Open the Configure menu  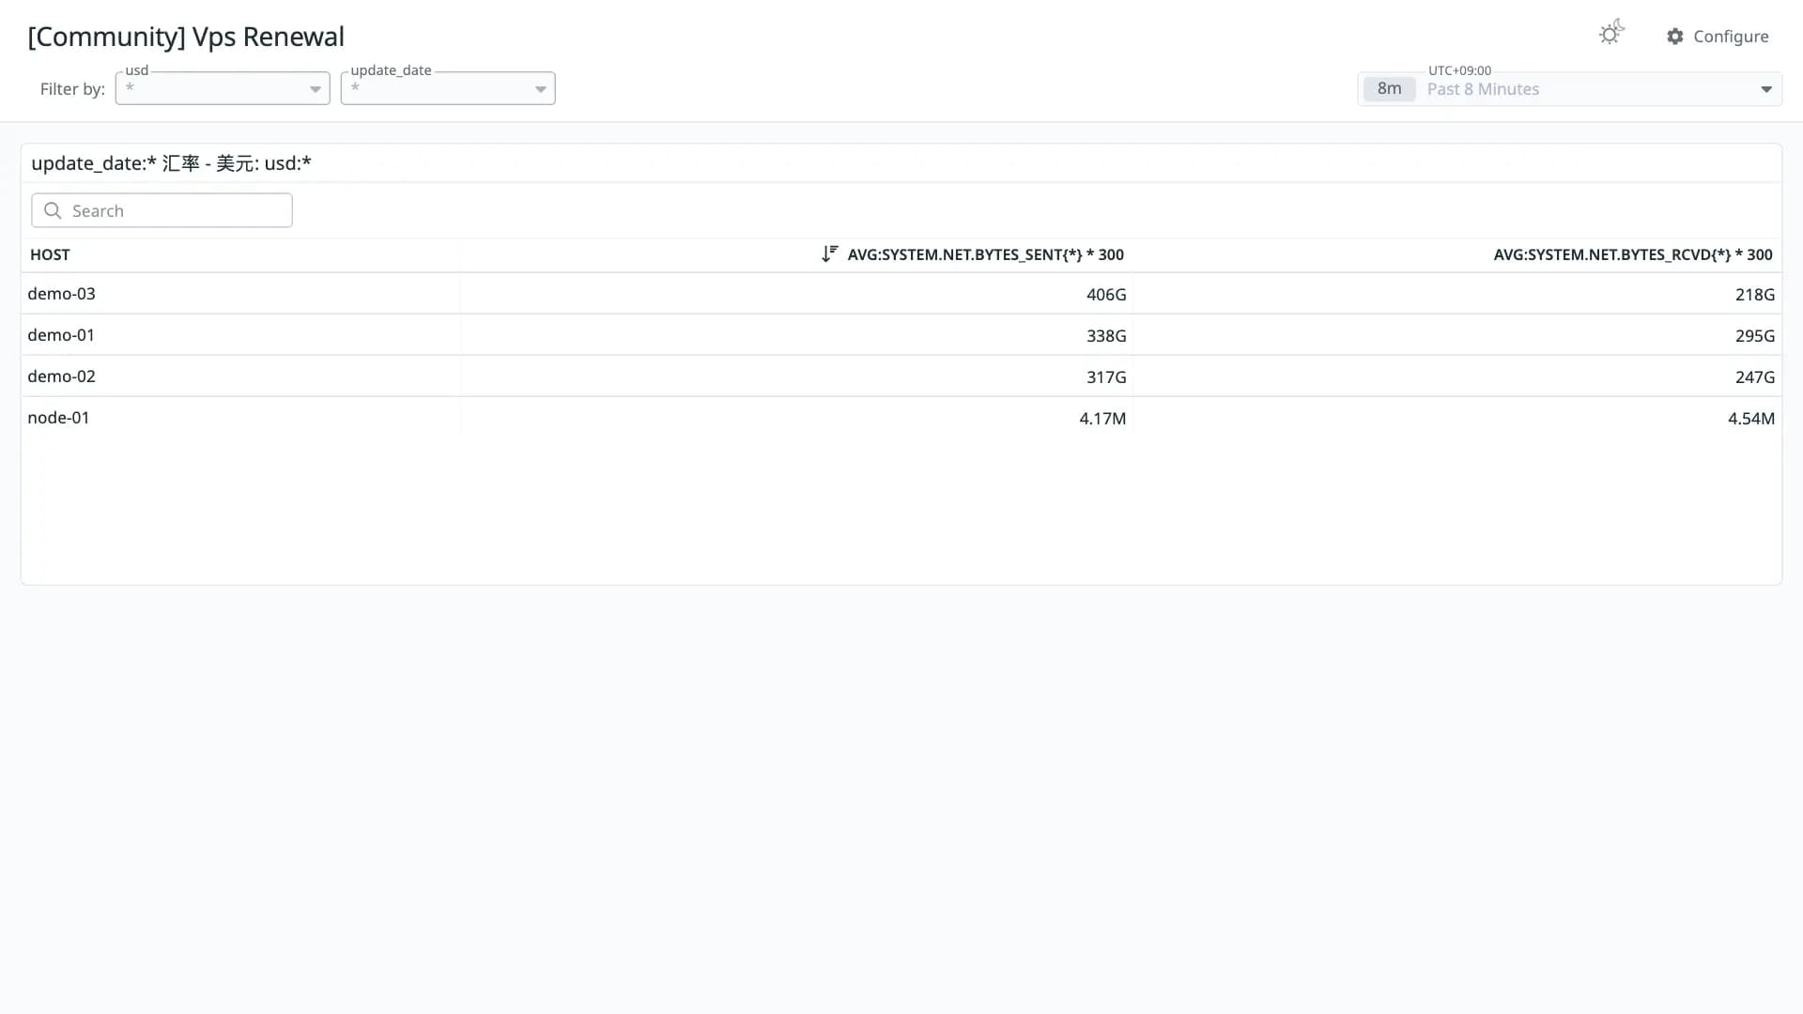click(x=1718, y=36)
